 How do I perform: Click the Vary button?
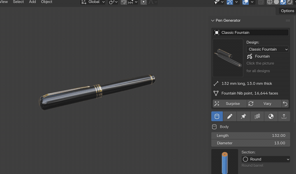pyautogui.click(x=264, y=104)
